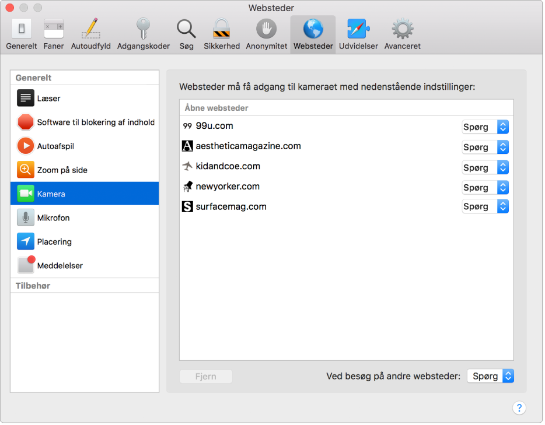The image size is (545, 425).
Task: Switch to the Autoudfyld tab label
Action: tap(91, 46)
